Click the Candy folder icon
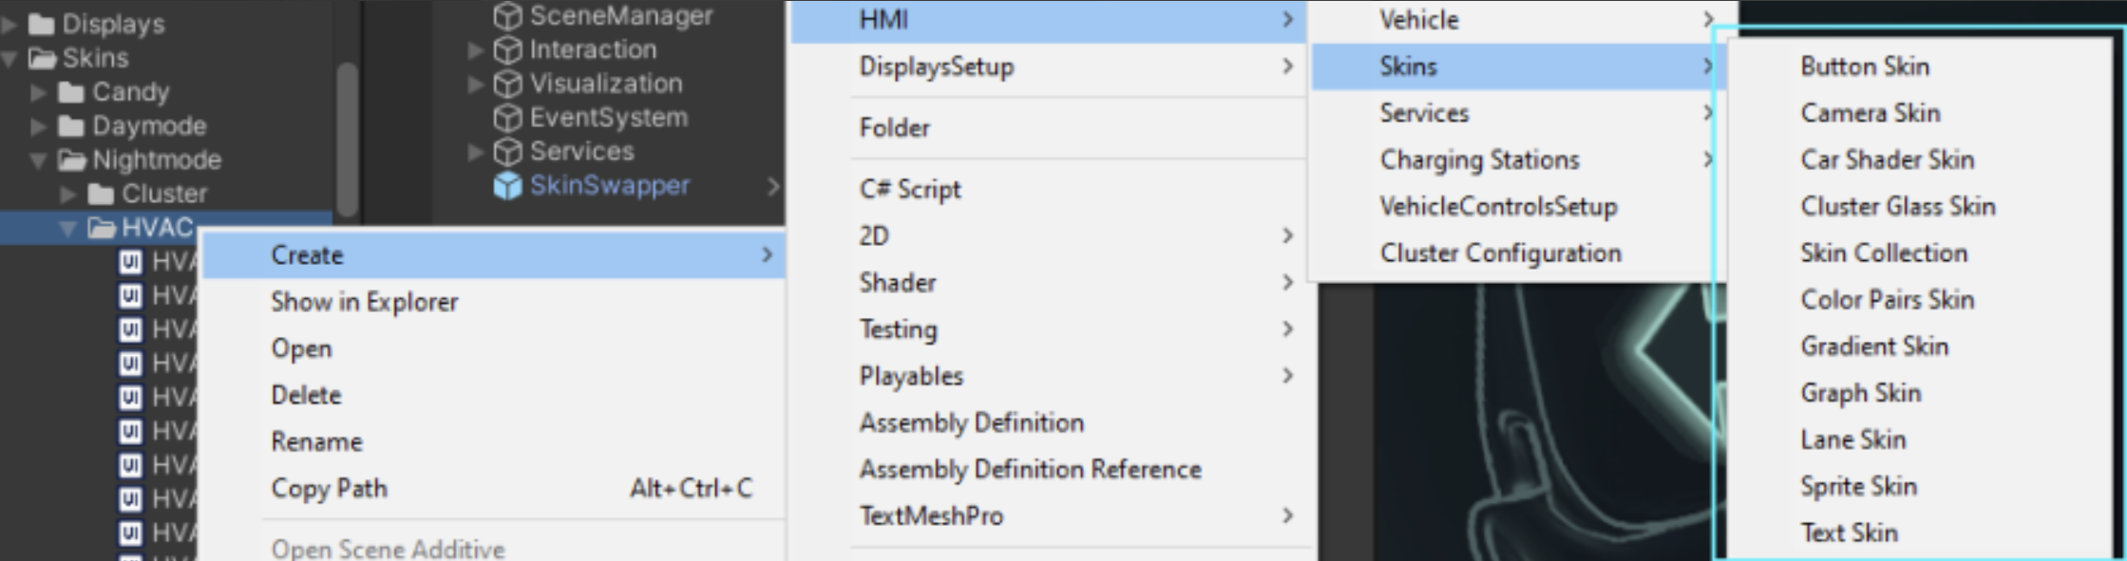 [71, 92]
